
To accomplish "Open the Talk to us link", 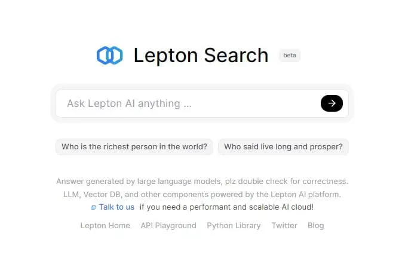I will 116,207.
